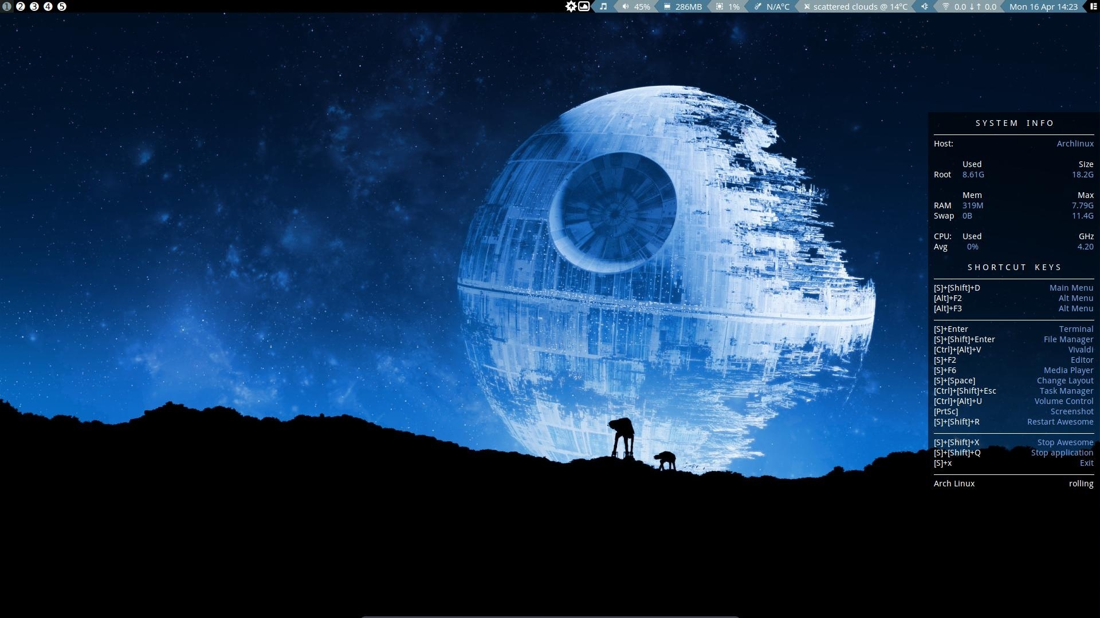Click the Terminal shortcut label

1076,329
